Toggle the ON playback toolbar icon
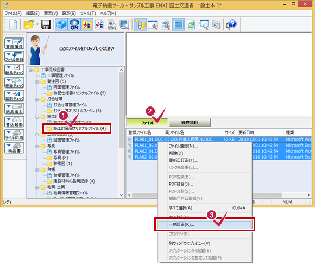The image size is (315, 265). pyautogui.click(x=74, y=24)
